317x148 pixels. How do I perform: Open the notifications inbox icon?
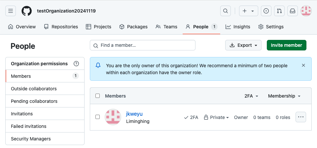click(293, 11)
